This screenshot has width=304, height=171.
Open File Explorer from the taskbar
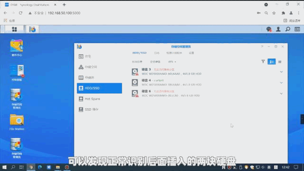(x=58, y=167)
